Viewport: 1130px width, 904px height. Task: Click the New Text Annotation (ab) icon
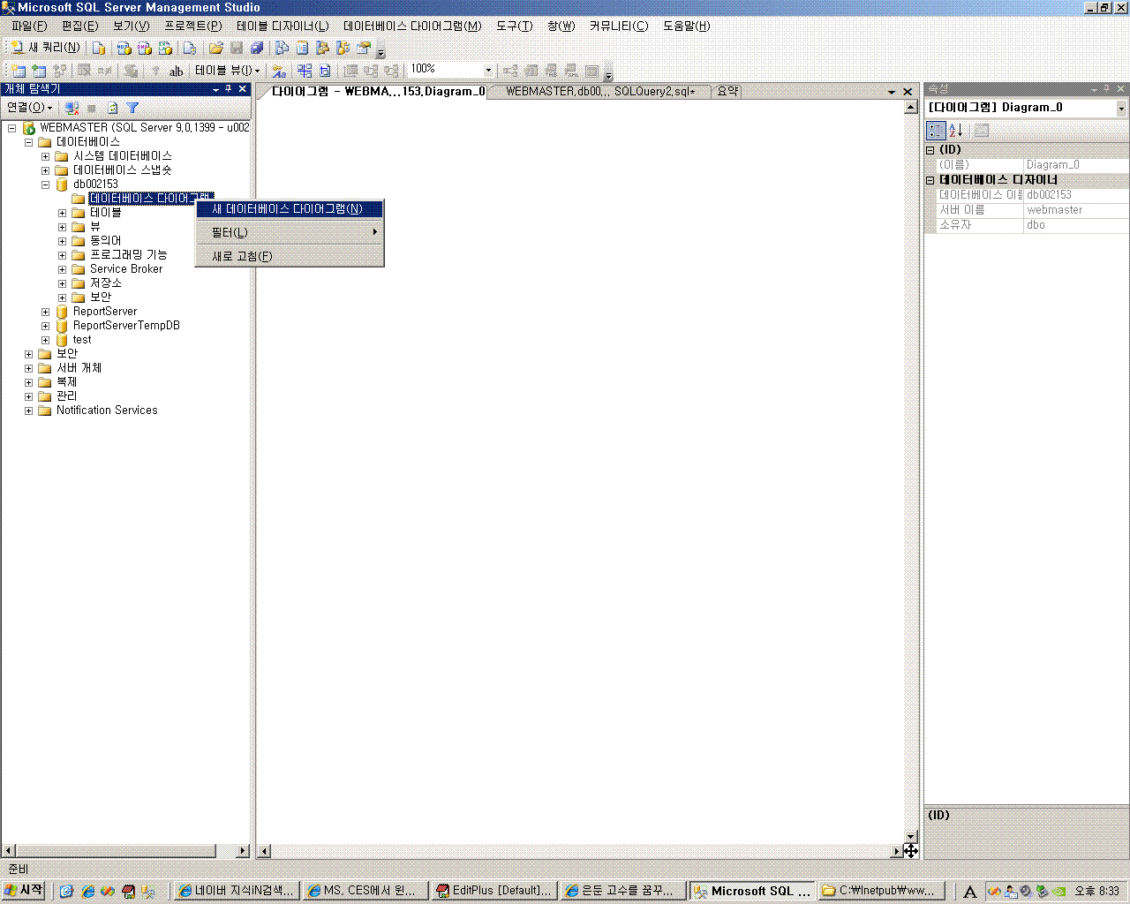click(x=176, y=71)
